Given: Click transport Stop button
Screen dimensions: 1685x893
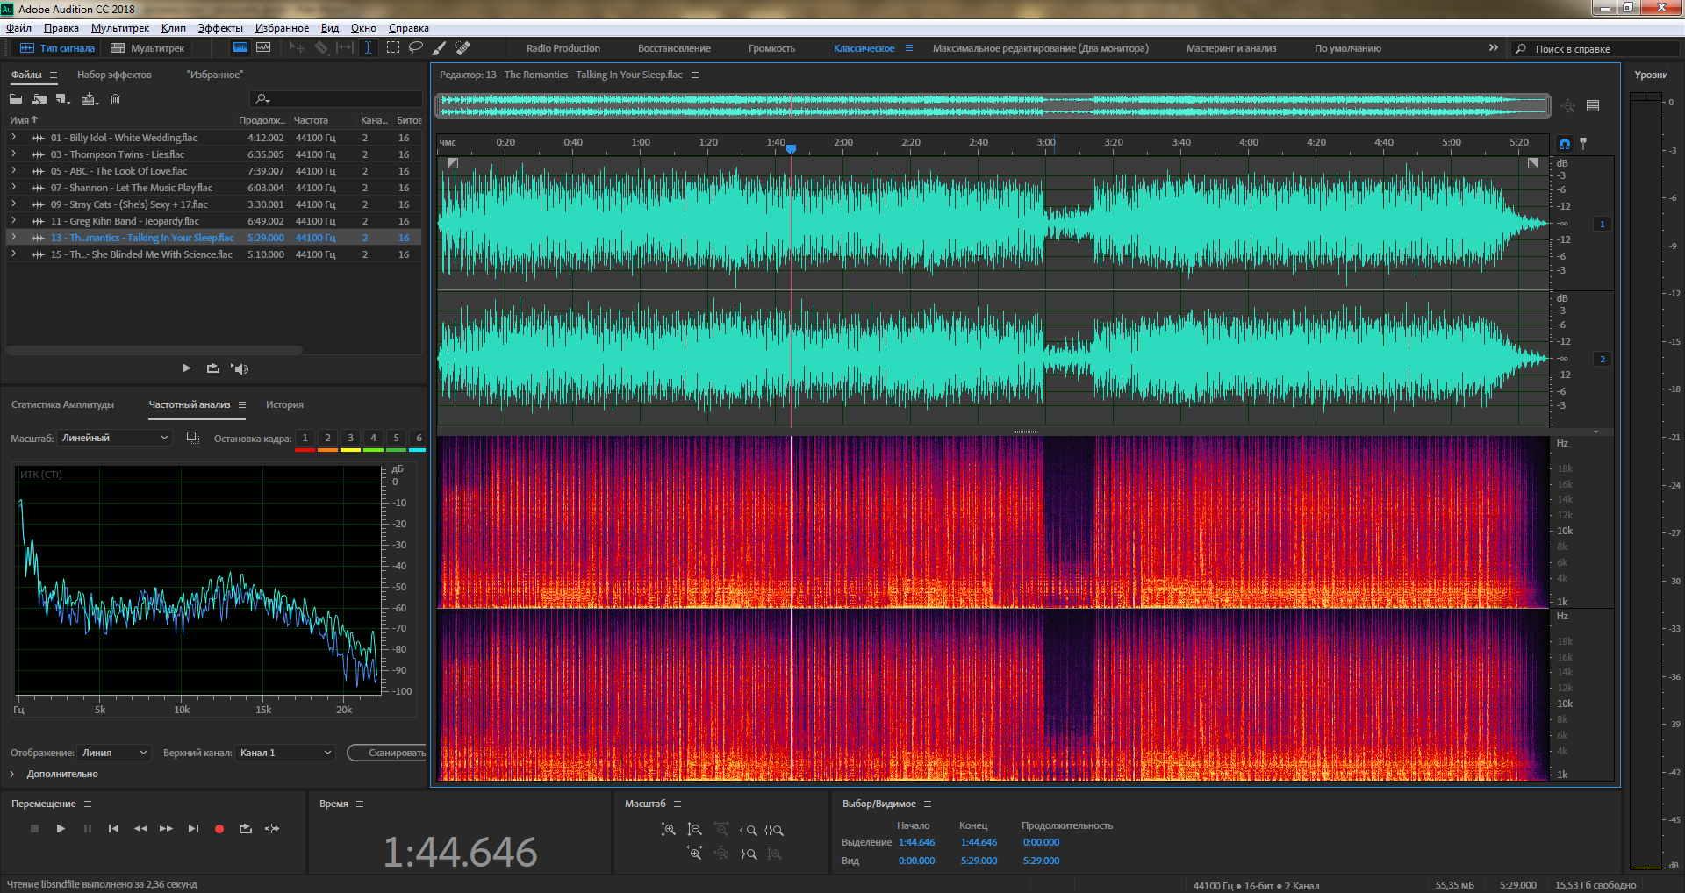Looking at the screenshot, I should point(34,829).
